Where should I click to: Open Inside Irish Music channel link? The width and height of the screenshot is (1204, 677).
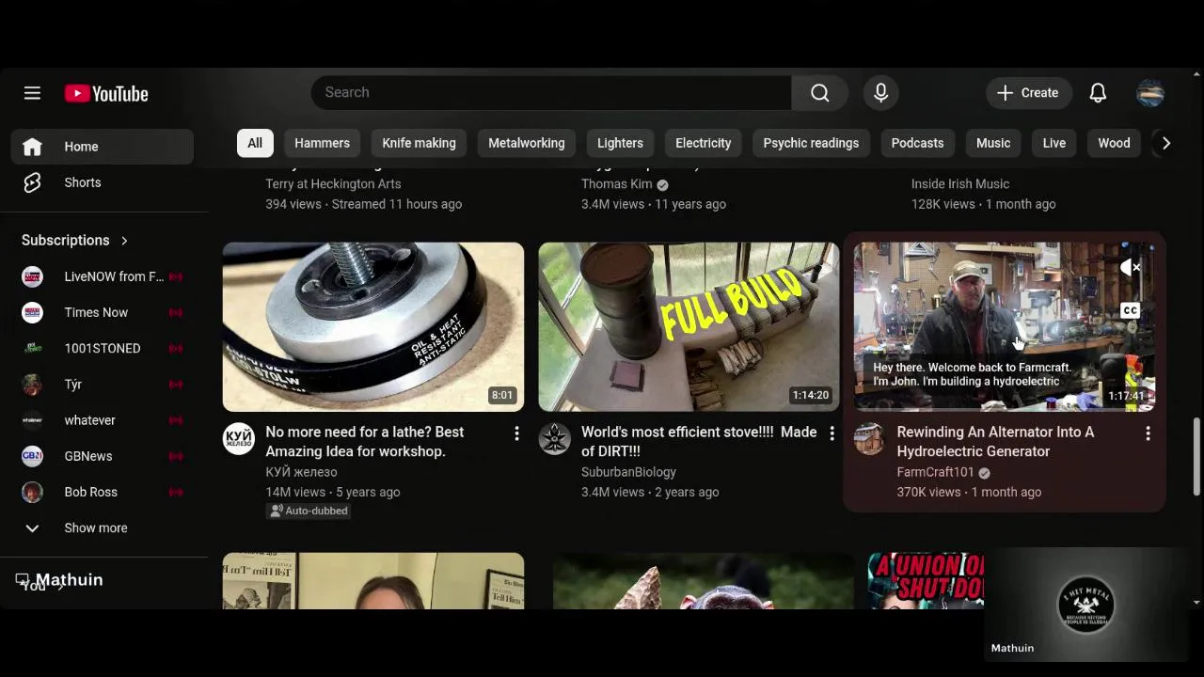(x=960, y=184)
